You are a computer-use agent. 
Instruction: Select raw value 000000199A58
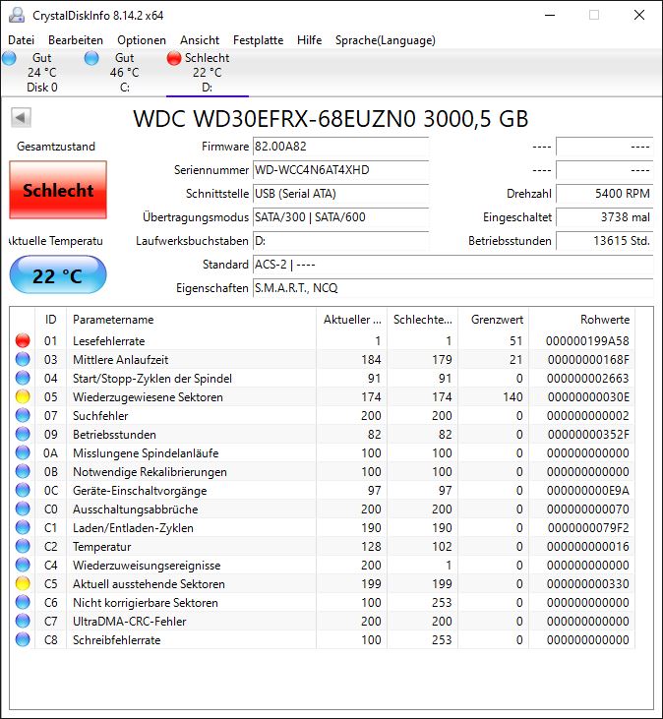pos(587,341)
